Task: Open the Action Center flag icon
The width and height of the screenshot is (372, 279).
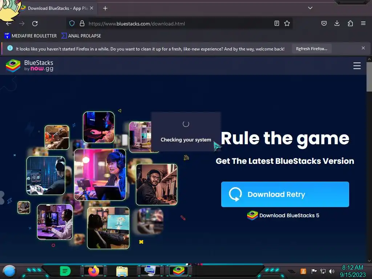Action: (x=314, y=271)
